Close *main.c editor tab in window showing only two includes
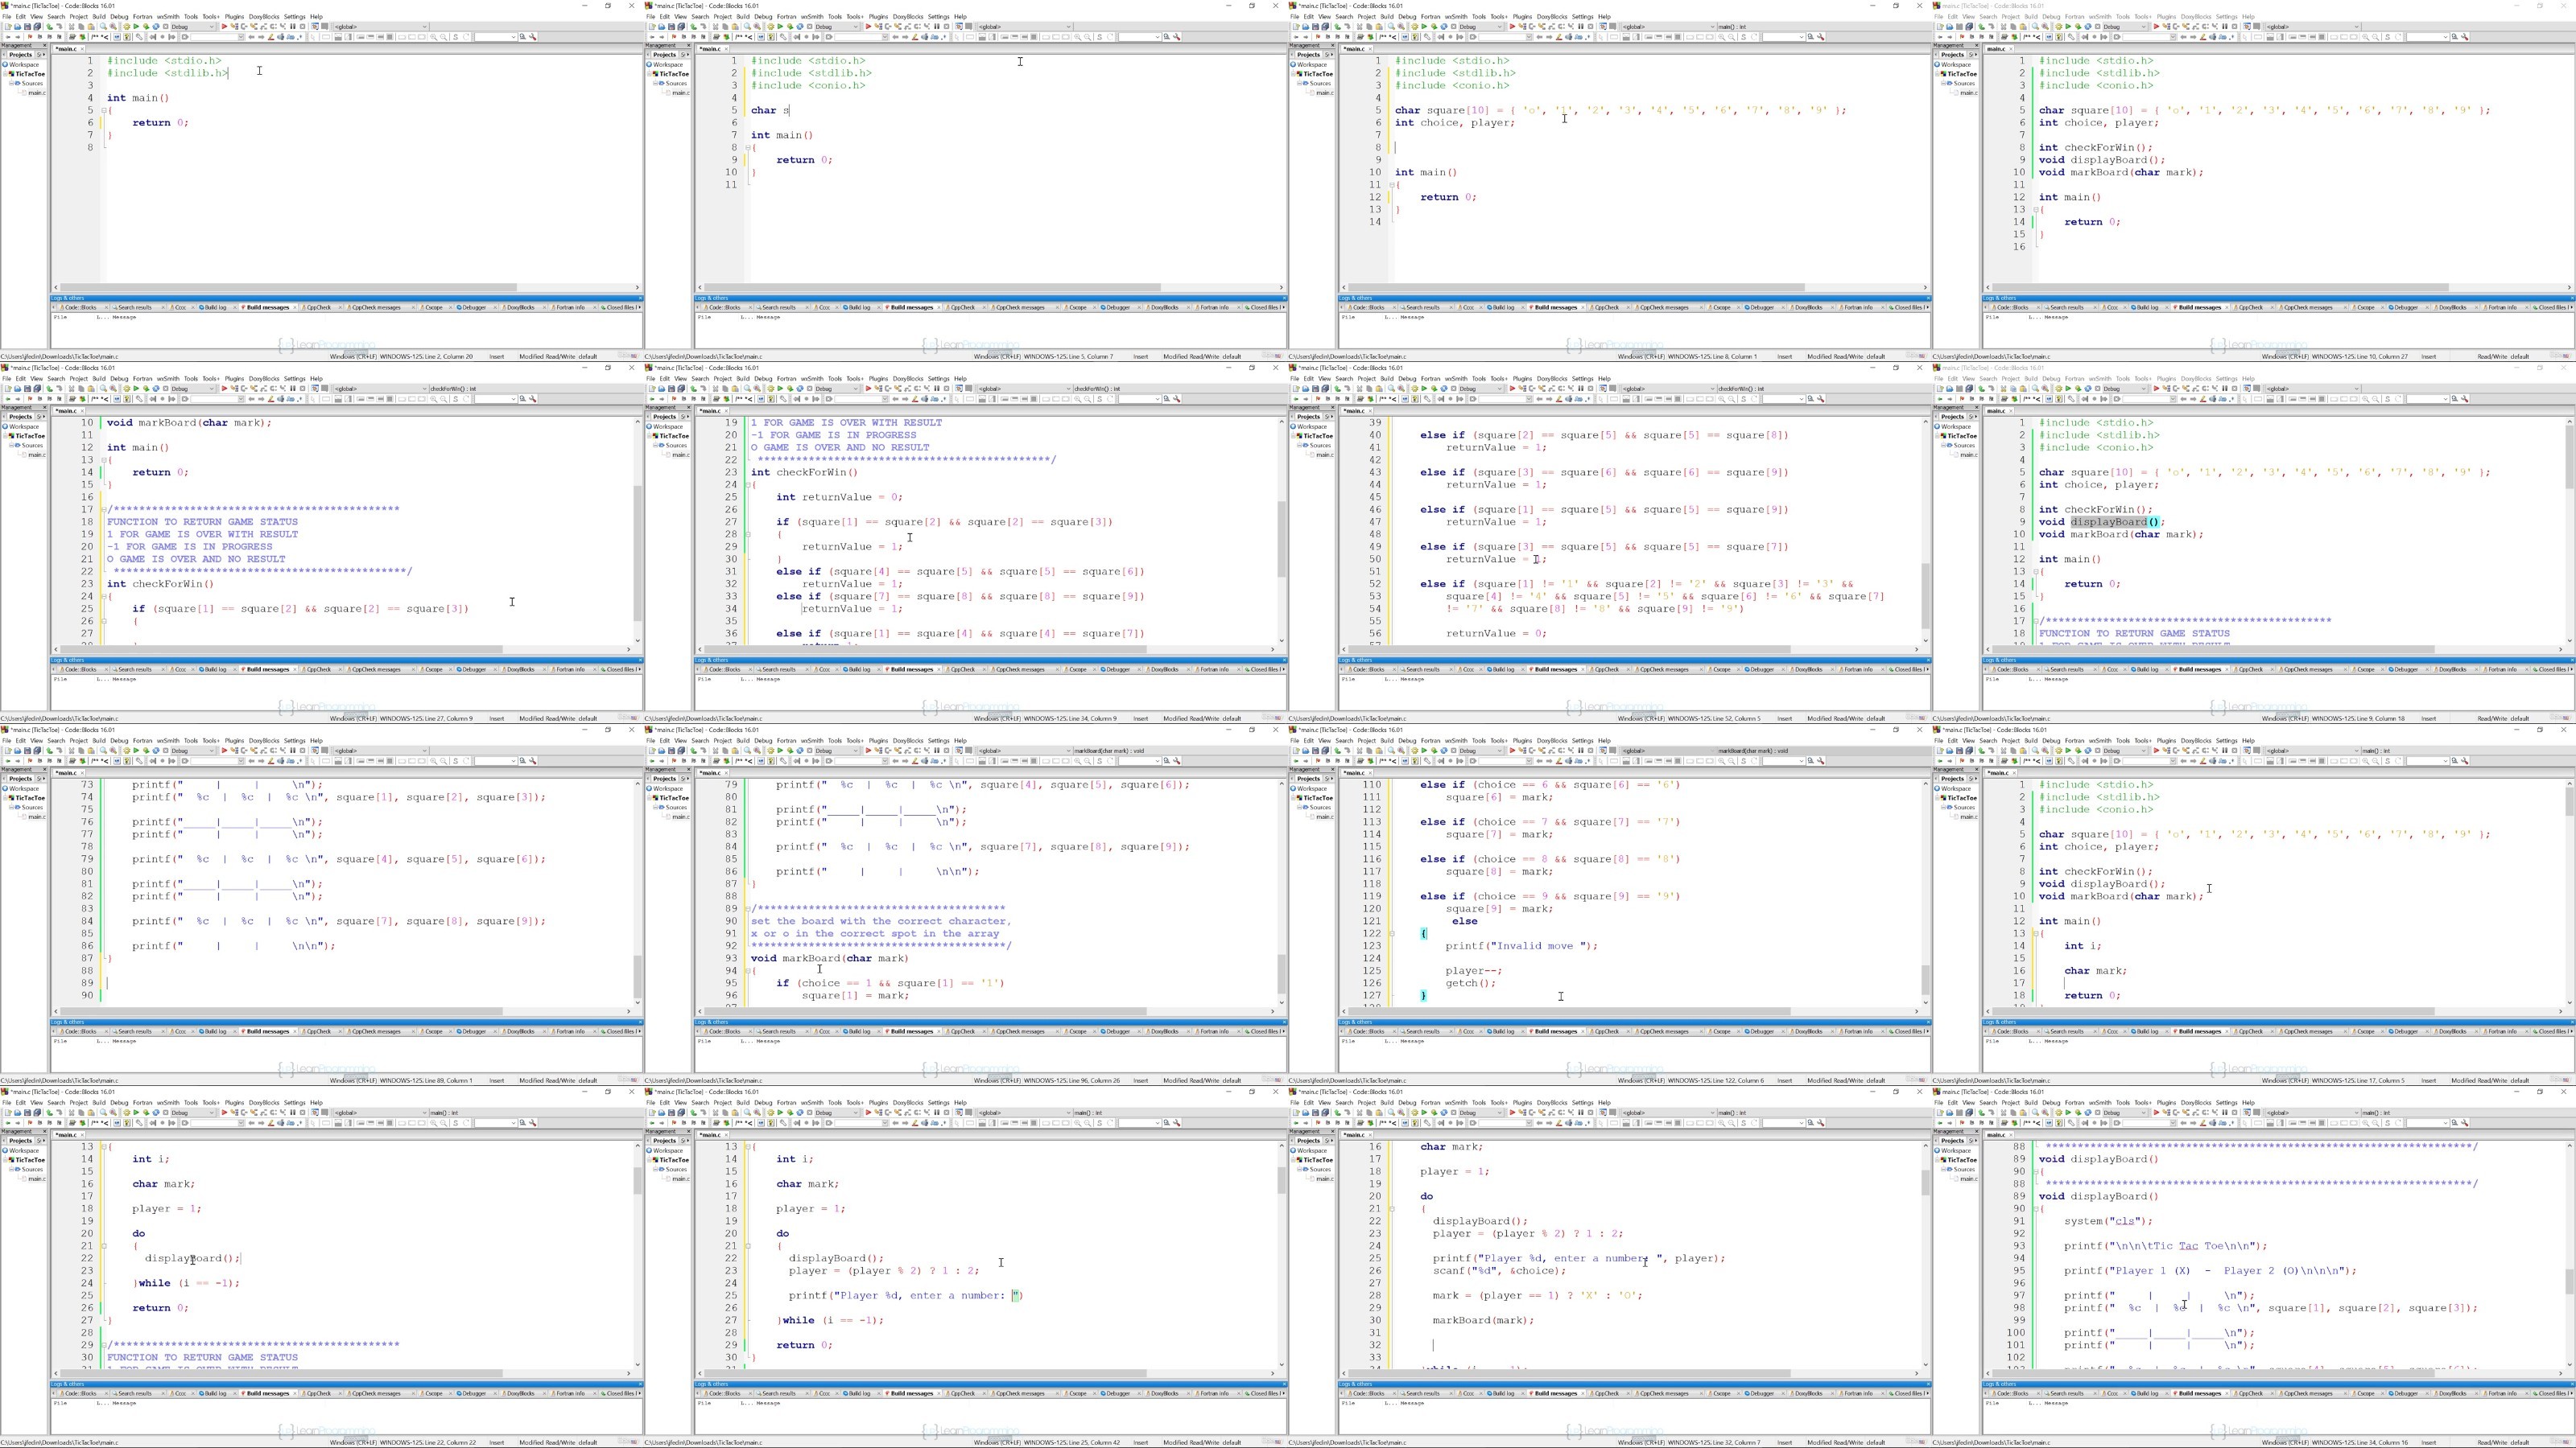The height and width of the screenshot is (1448, 2576). (82, 48)
